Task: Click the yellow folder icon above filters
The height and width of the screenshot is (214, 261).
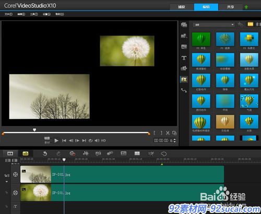Action: [250, 25]
